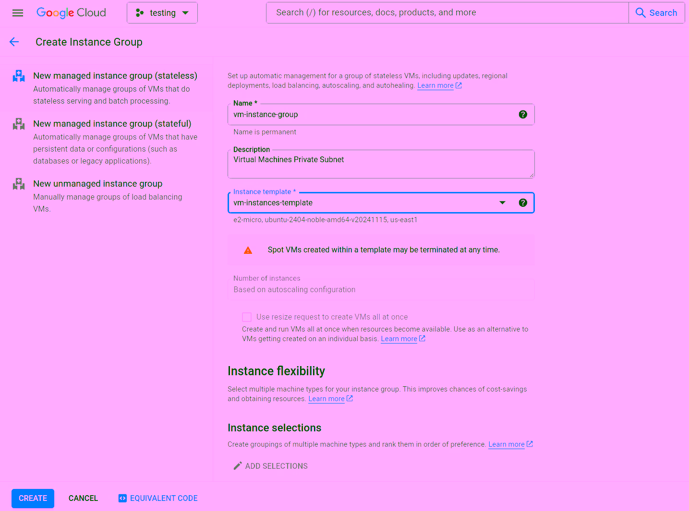Click the back arrow to leave Instance Group creation
Viewport: 689px width, 511px height.
pos(14,42)
